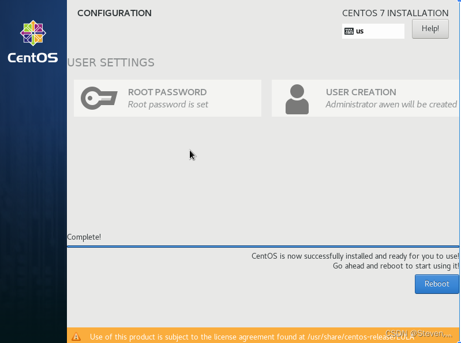461x343 pixels.
Task: Click the warning triangle icon in license bar
Action: (76, 337)
